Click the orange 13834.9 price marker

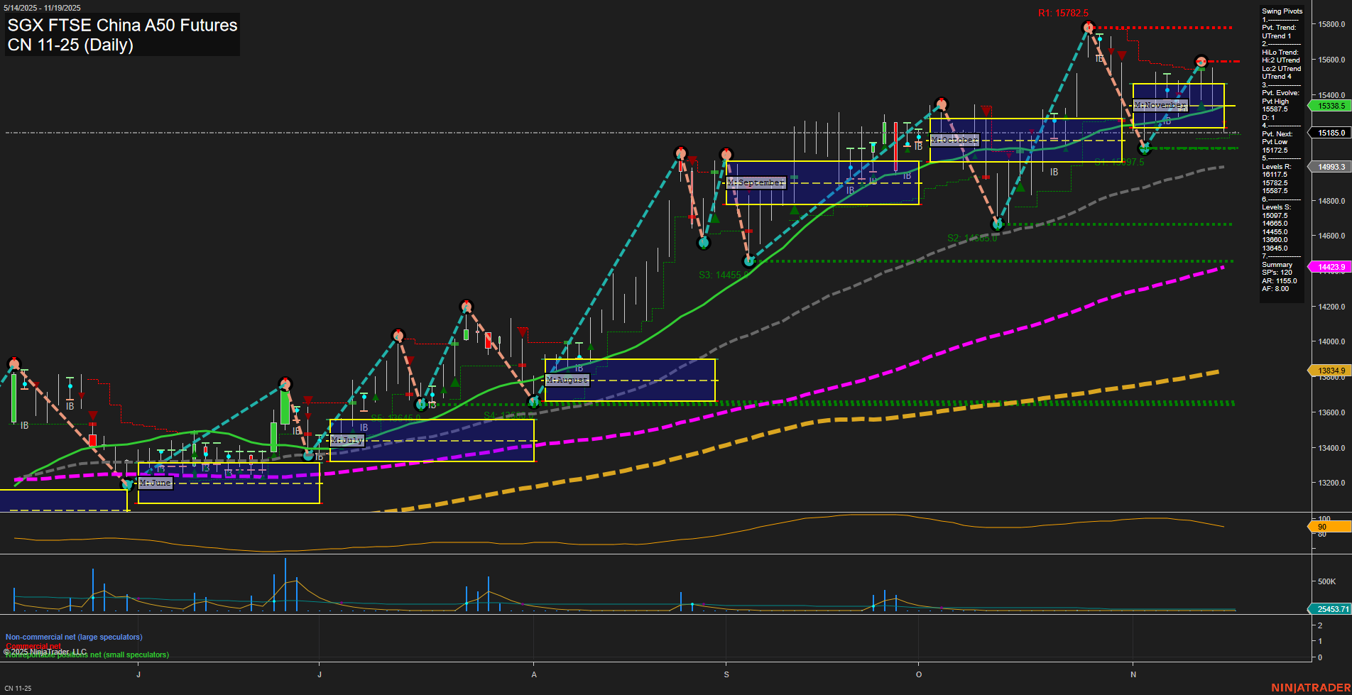point(1329,371)
